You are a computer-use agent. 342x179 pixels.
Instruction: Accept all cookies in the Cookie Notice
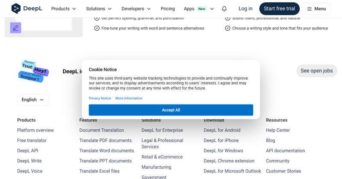pos(171,110)
